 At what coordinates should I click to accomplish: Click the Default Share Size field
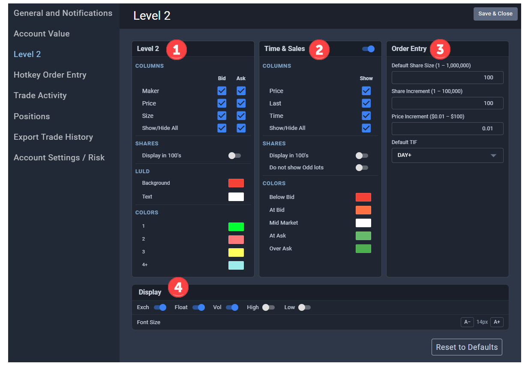click(447, 78)
